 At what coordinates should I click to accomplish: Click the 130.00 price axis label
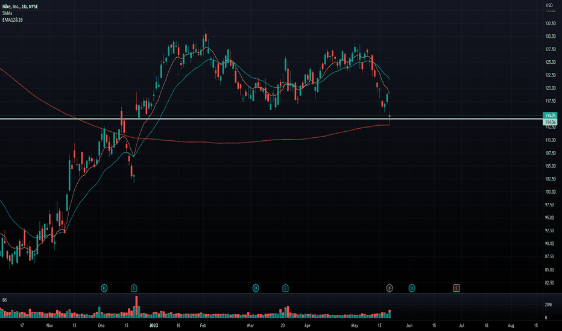(550, 36)
